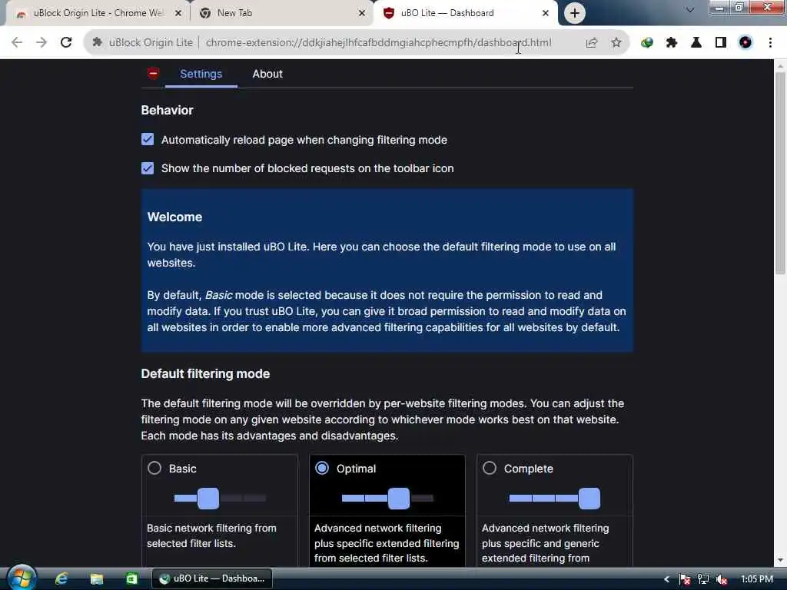Click the browser forward arrow
The width and height of the screenshot is (787, 590).
42,43
